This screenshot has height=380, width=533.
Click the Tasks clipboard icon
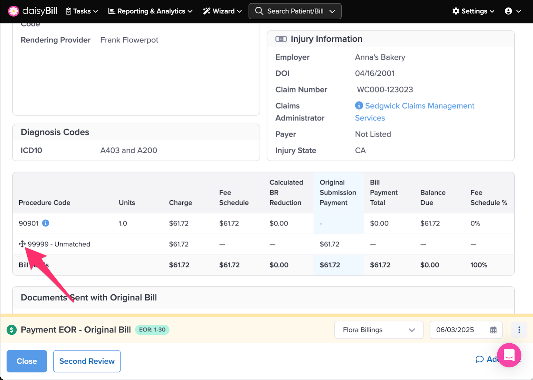coord(68,11)
